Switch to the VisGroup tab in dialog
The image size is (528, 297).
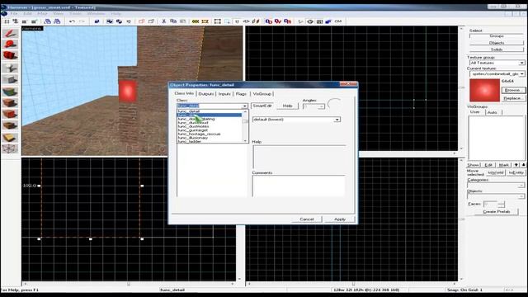(262, 93)
